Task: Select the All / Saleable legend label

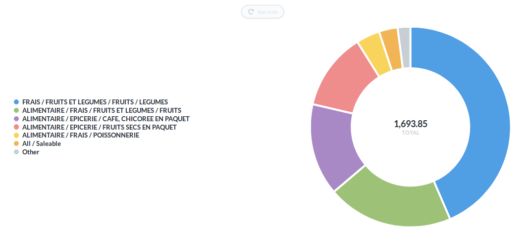Action: pyautogui.click(x=42, y=143)
